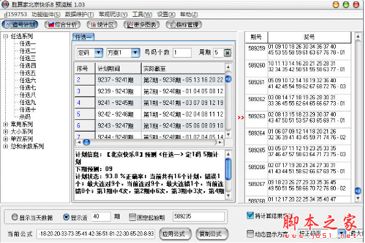
Task: Click the plan table's scroll down arrow
Action: [x=229, y=135]
